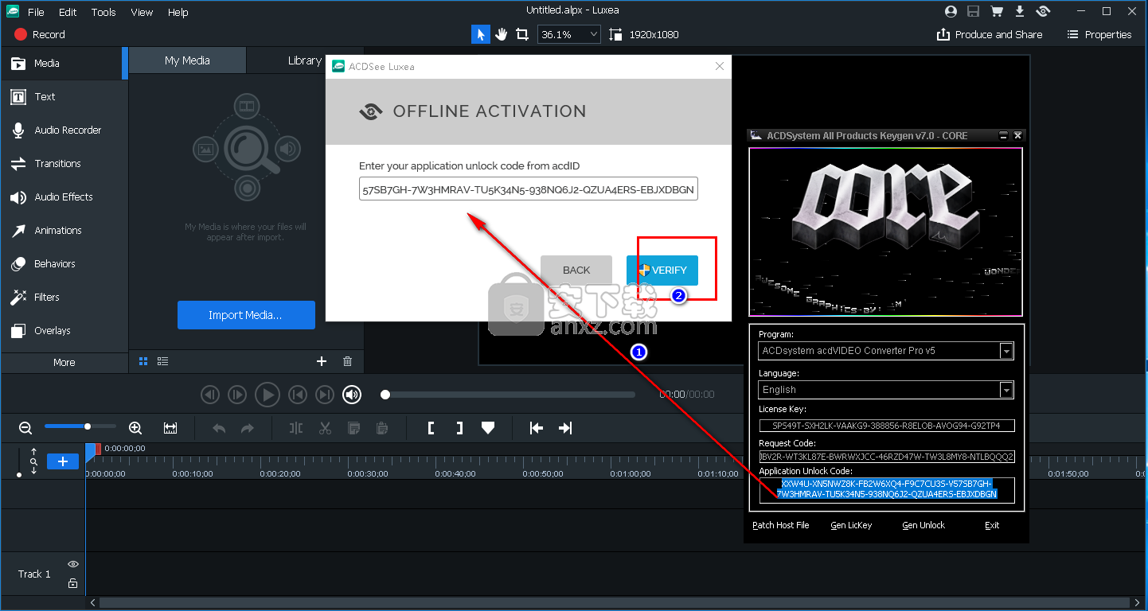The image size is (1148, 611).
Task: Add a timeline marker
Action: point(488,428)
